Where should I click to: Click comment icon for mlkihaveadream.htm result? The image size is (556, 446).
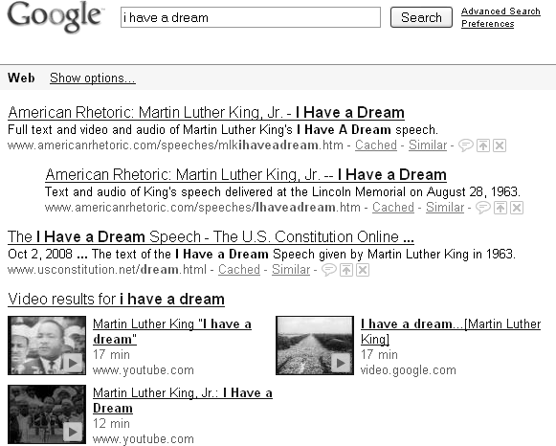(466, 145)
